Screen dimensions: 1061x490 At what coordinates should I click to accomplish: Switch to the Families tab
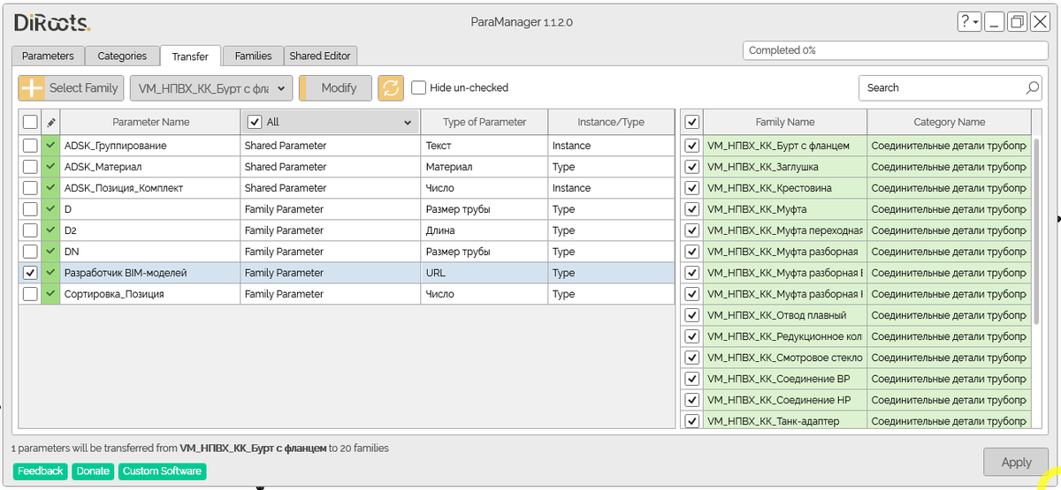253,56
